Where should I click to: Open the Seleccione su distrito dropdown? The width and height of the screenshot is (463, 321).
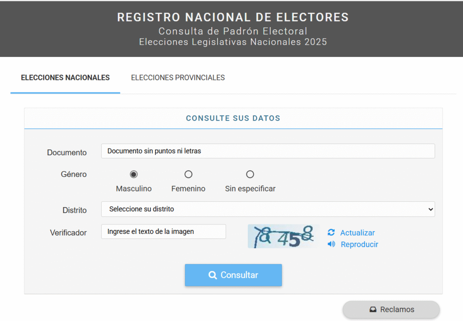[268, 209]
